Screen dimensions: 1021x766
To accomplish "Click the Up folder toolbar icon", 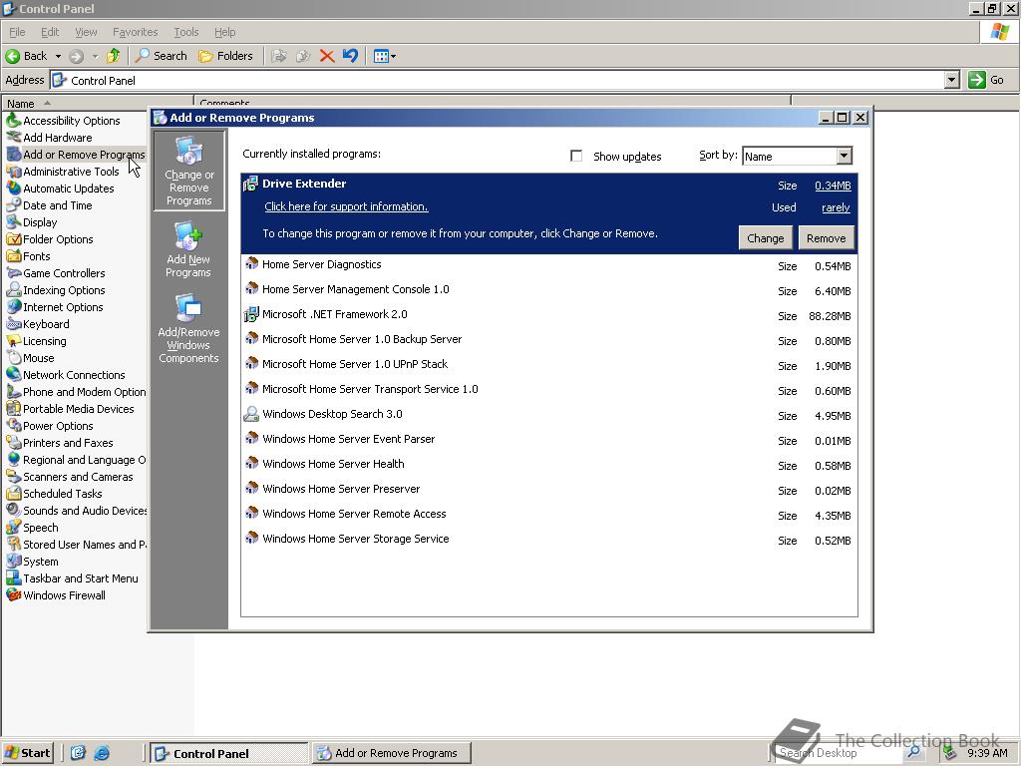I will click(x=114, y=56).
